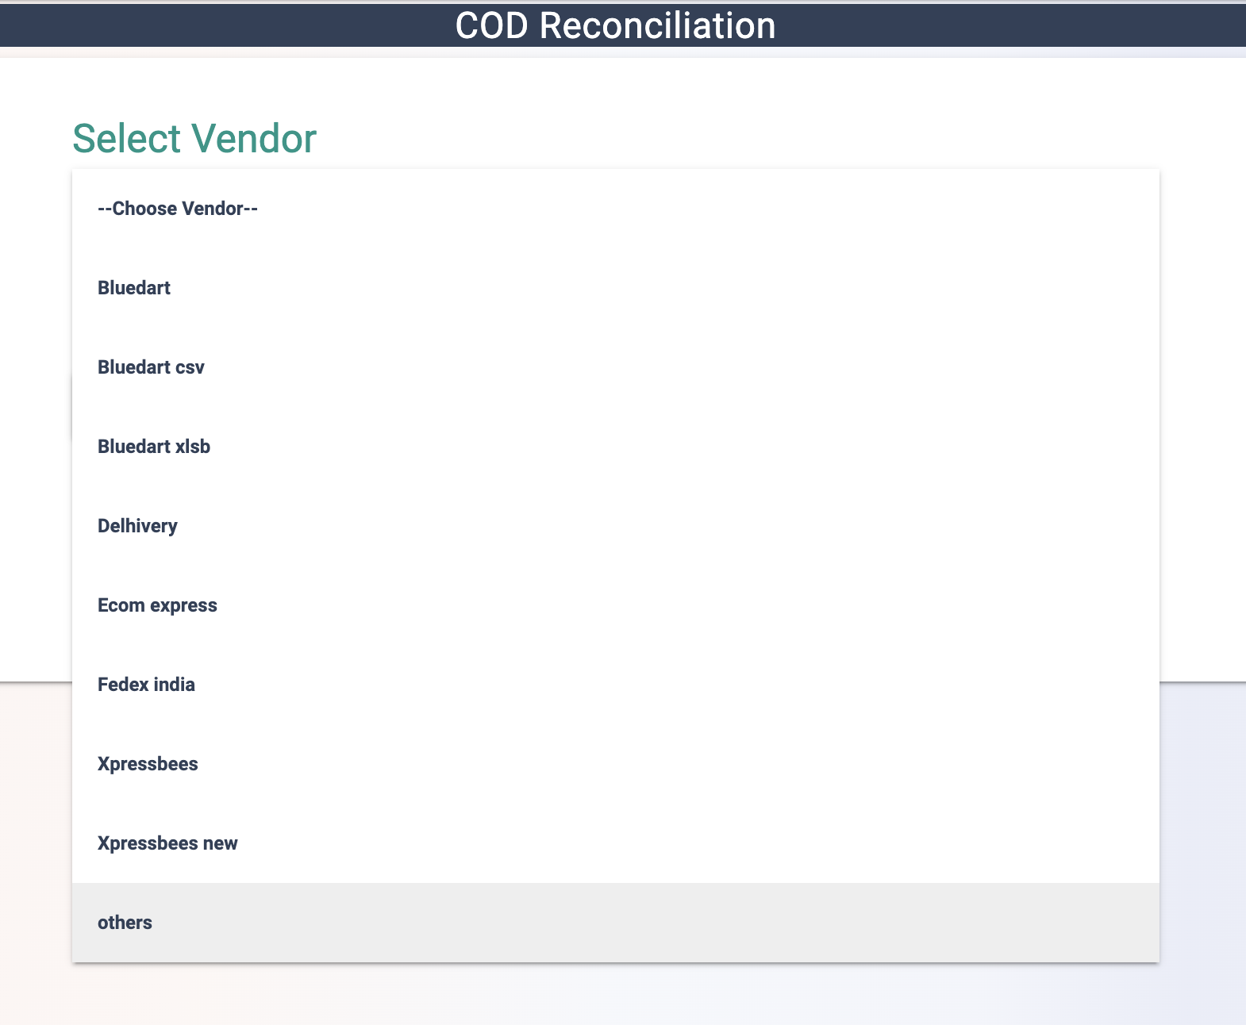1246x1025 pixels.
Task: Choose the highlighted others option
Action: point(615,923)
